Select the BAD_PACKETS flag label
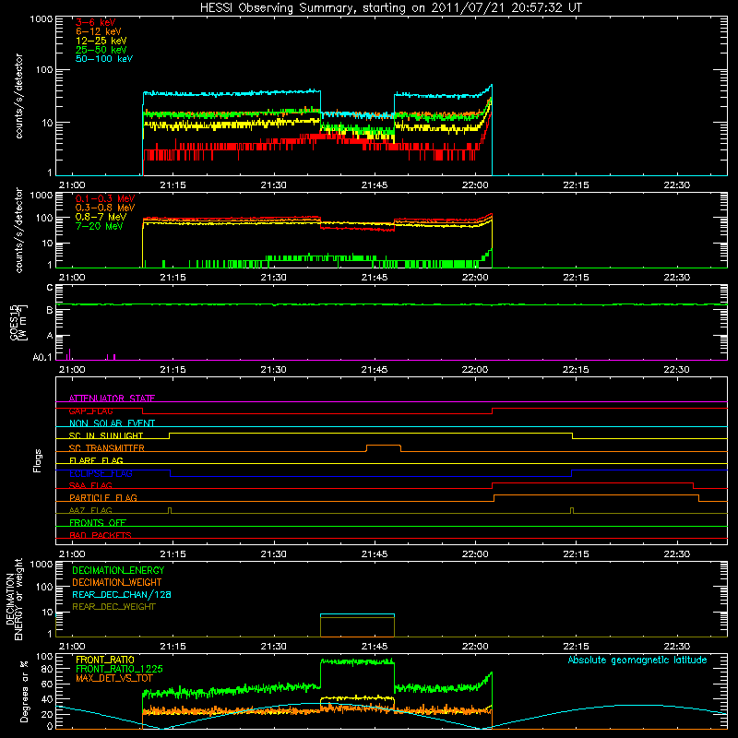This screenshot has width=738, height=738. click(x=101, y=535)
